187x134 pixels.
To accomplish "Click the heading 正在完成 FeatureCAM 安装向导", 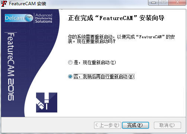I will click(x=116, y=18).
